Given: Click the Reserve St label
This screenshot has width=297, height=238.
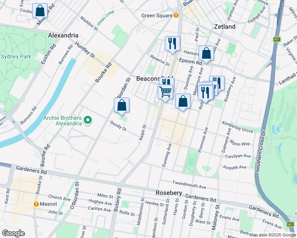Looking at the screenshot, I should pyautogui.click(x=160, y=60).
